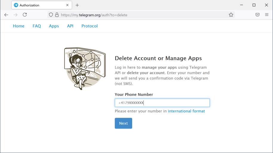
Task: Close the Authorization tab
Action: pyautogui.click(x=67, y=5)
